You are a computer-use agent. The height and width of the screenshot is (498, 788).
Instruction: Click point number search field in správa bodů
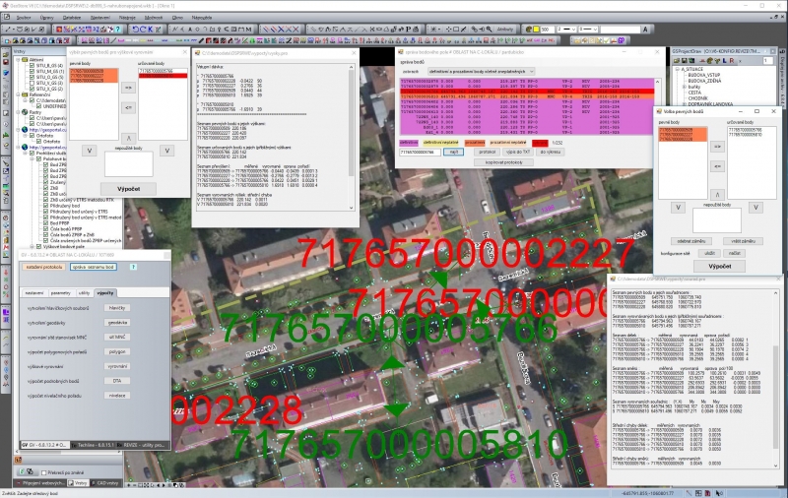[421, 152]
